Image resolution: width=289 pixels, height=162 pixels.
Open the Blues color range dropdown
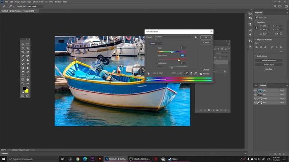point(156,44)
